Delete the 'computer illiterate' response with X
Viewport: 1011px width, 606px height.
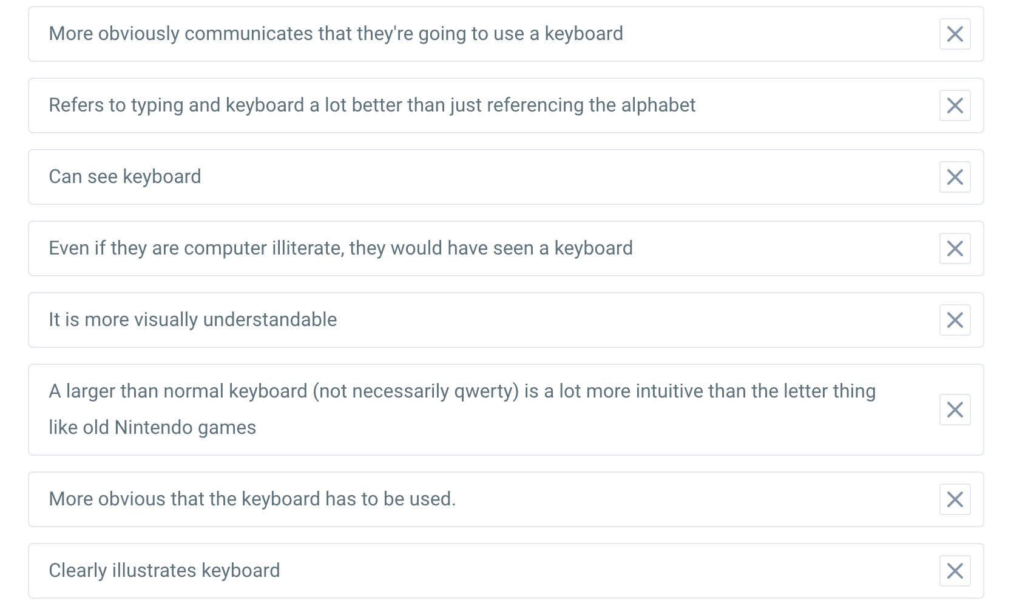pos(955,248)
